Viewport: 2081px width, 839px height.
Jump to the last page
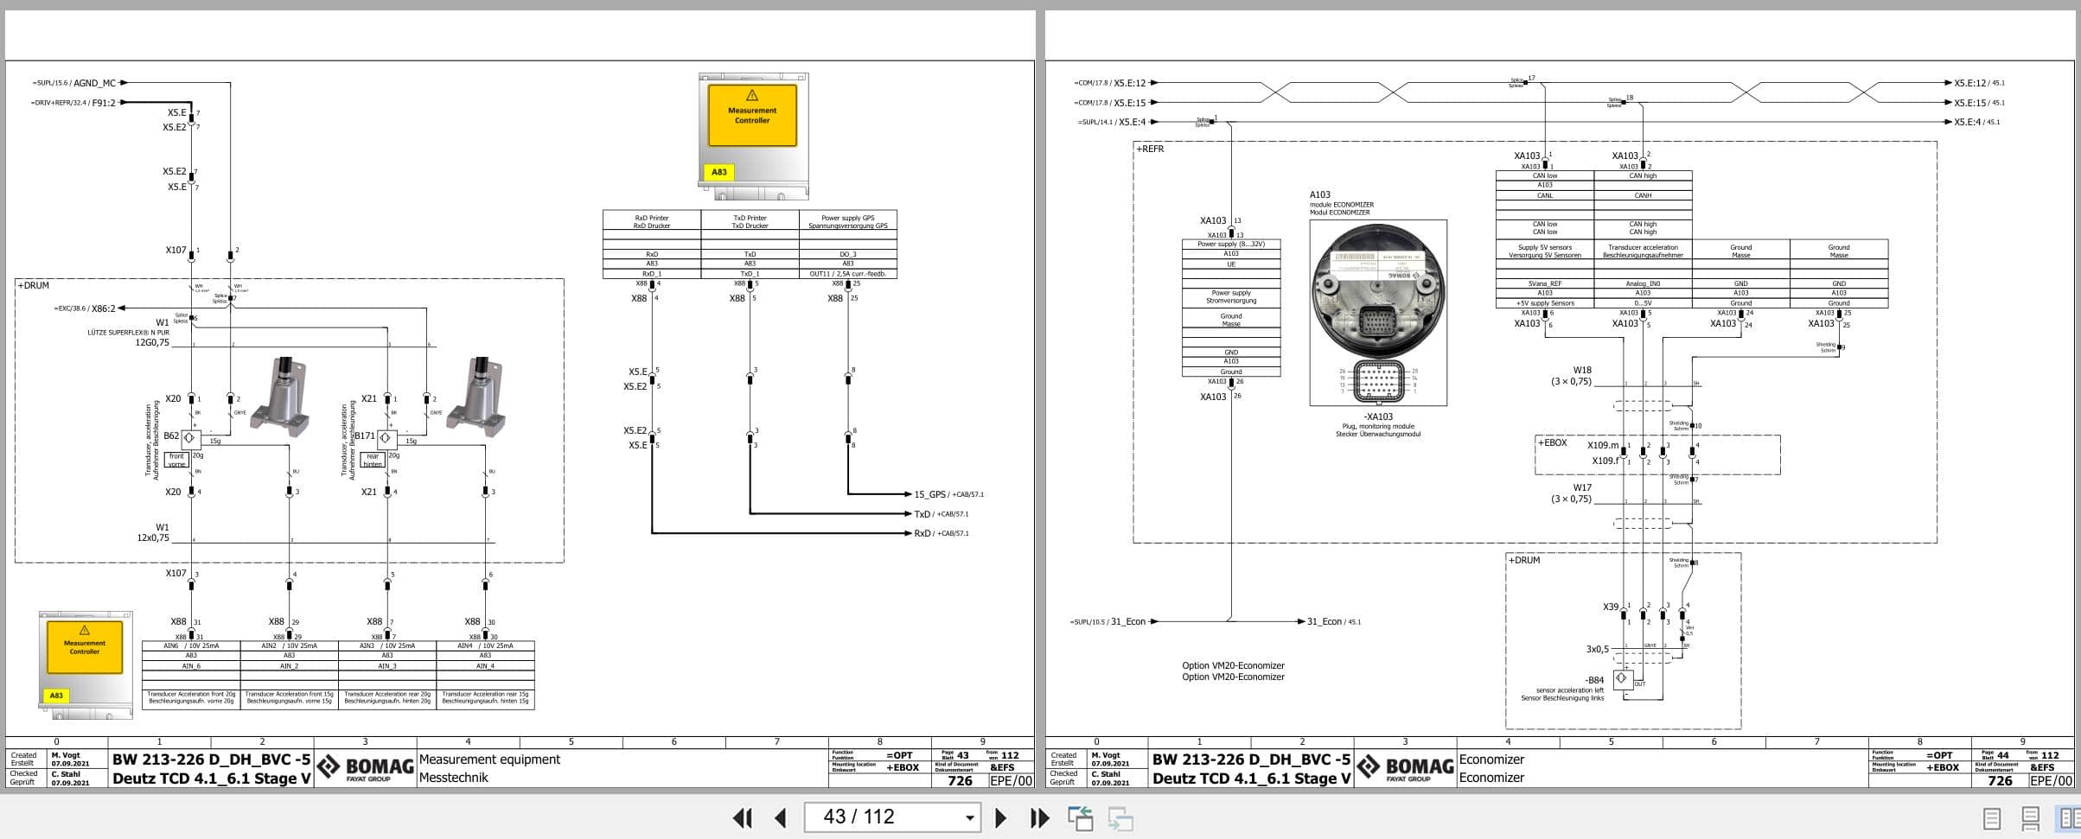pos(1039,817)
